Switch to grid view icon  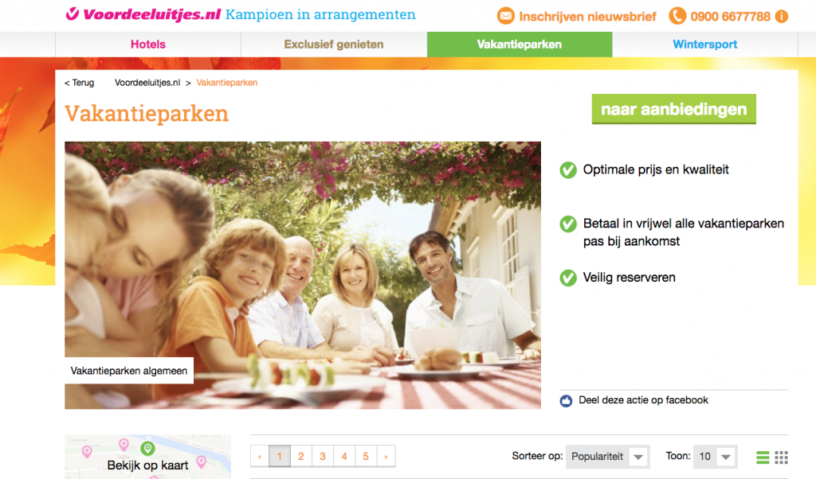click(x=781, y=458)
